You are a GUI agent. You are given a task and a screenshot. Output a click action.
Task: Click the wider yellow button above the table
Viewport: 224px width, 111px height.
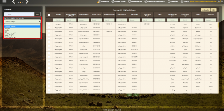206,10
